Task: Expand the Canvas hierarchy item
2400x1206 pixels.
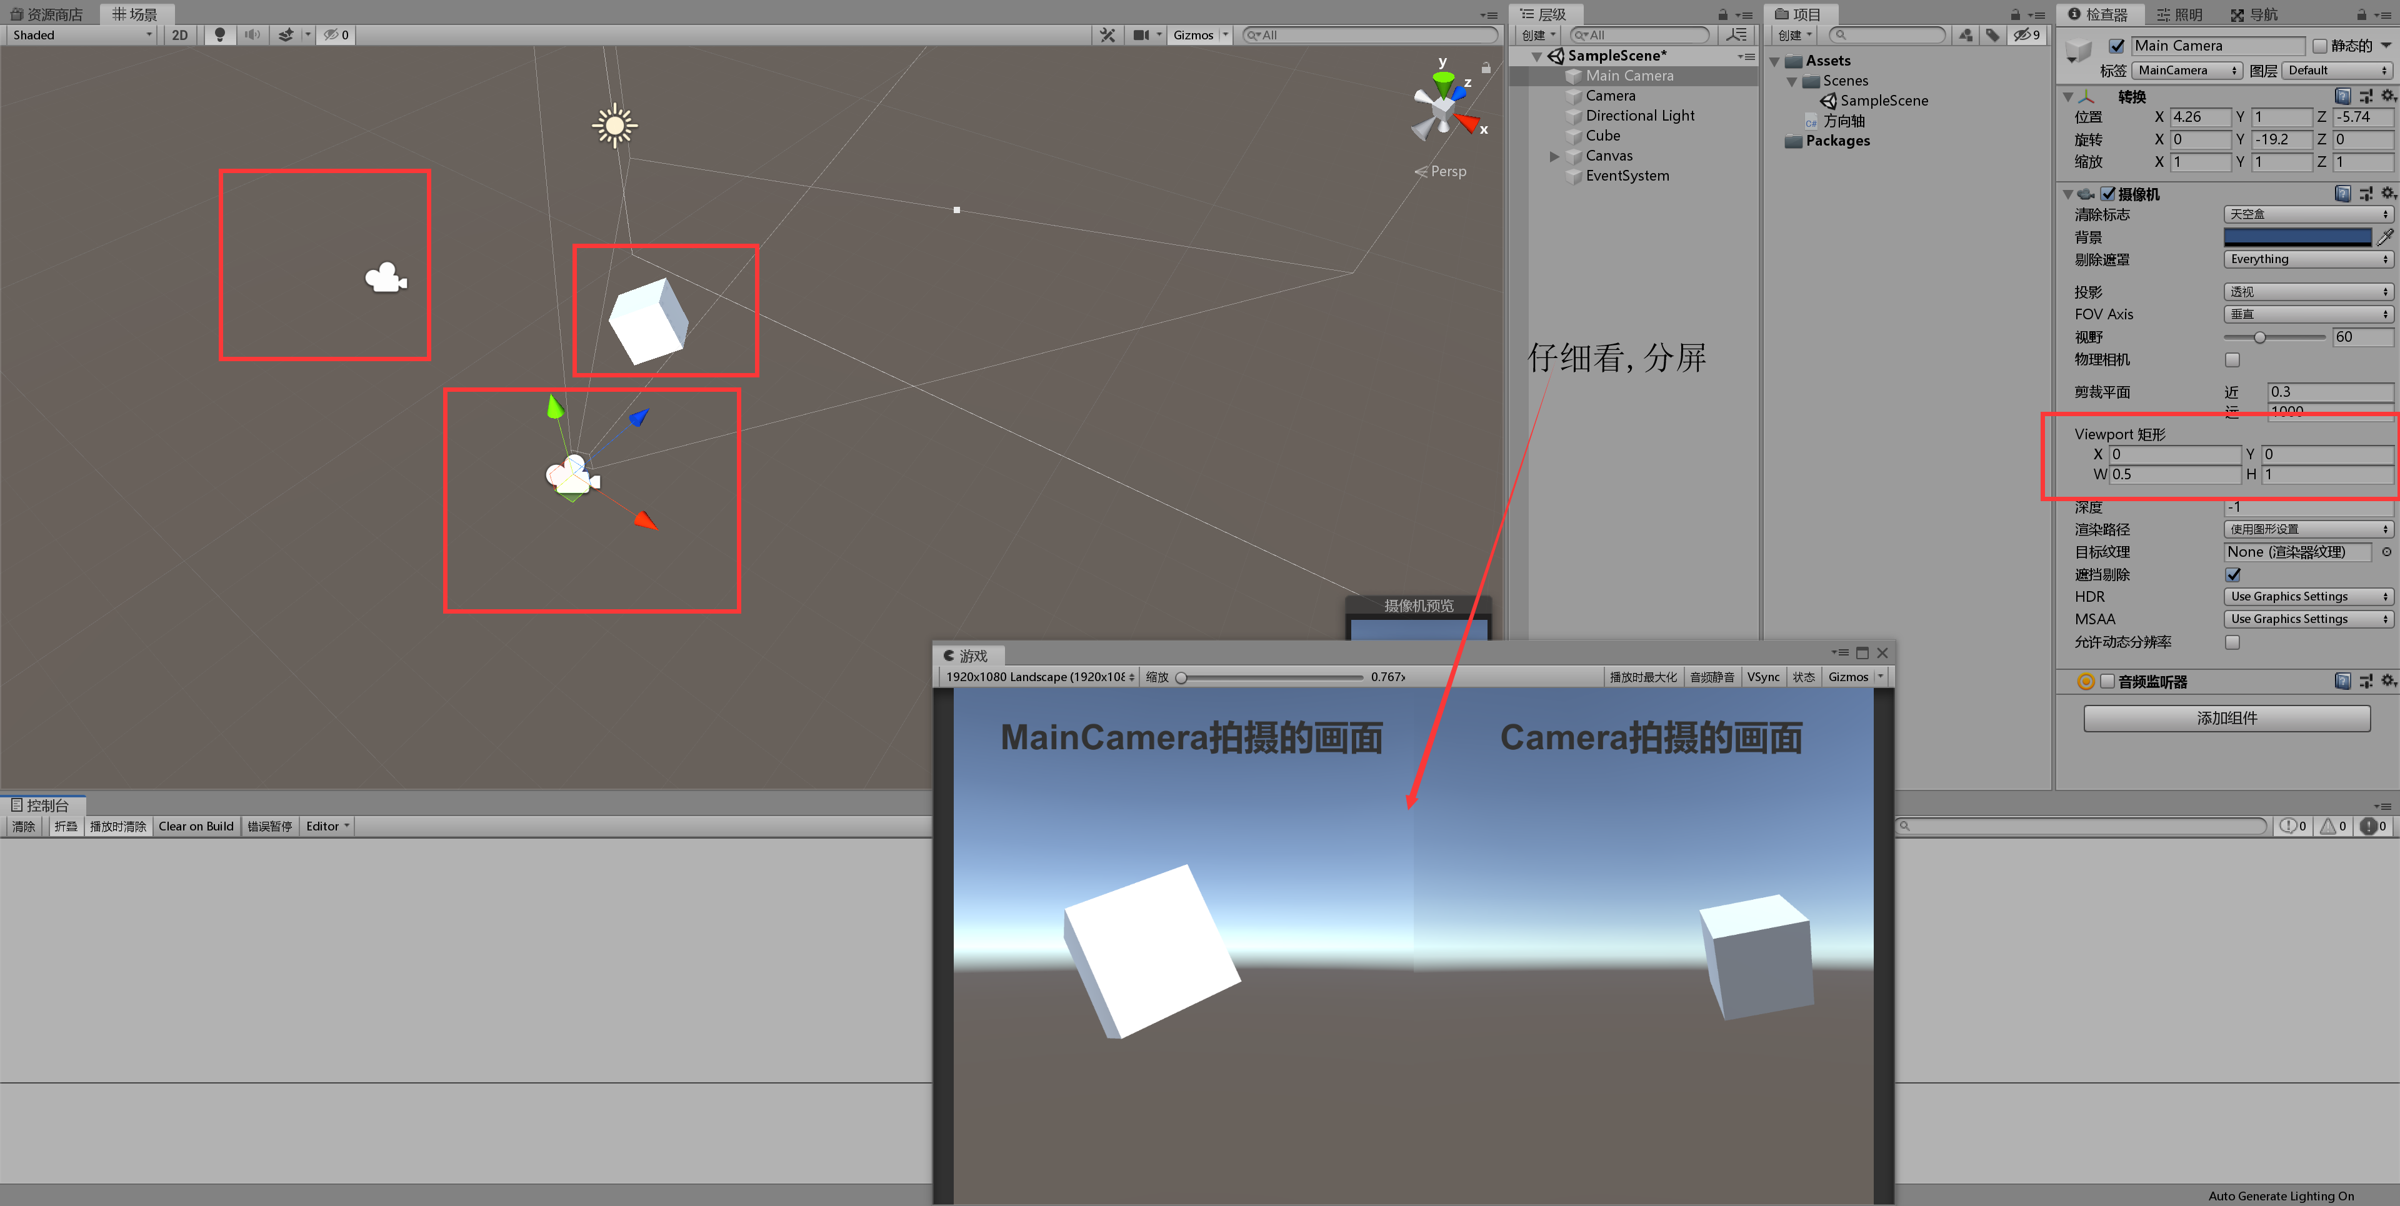Action: [x=1554, y=156]
